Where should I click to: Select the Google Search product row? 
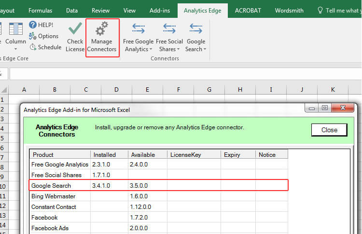[x=159, y=186]
